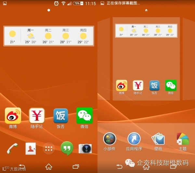The image size is (195, 173).
Task: Tap the screenshot notification icon on left status bar
Action: coord(5,3)
